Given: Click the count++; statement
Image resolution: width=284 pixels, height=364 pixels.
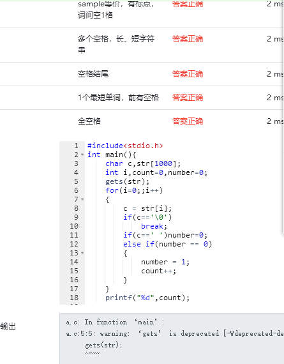Looking at the screenshot, I should tap(158, 271).
